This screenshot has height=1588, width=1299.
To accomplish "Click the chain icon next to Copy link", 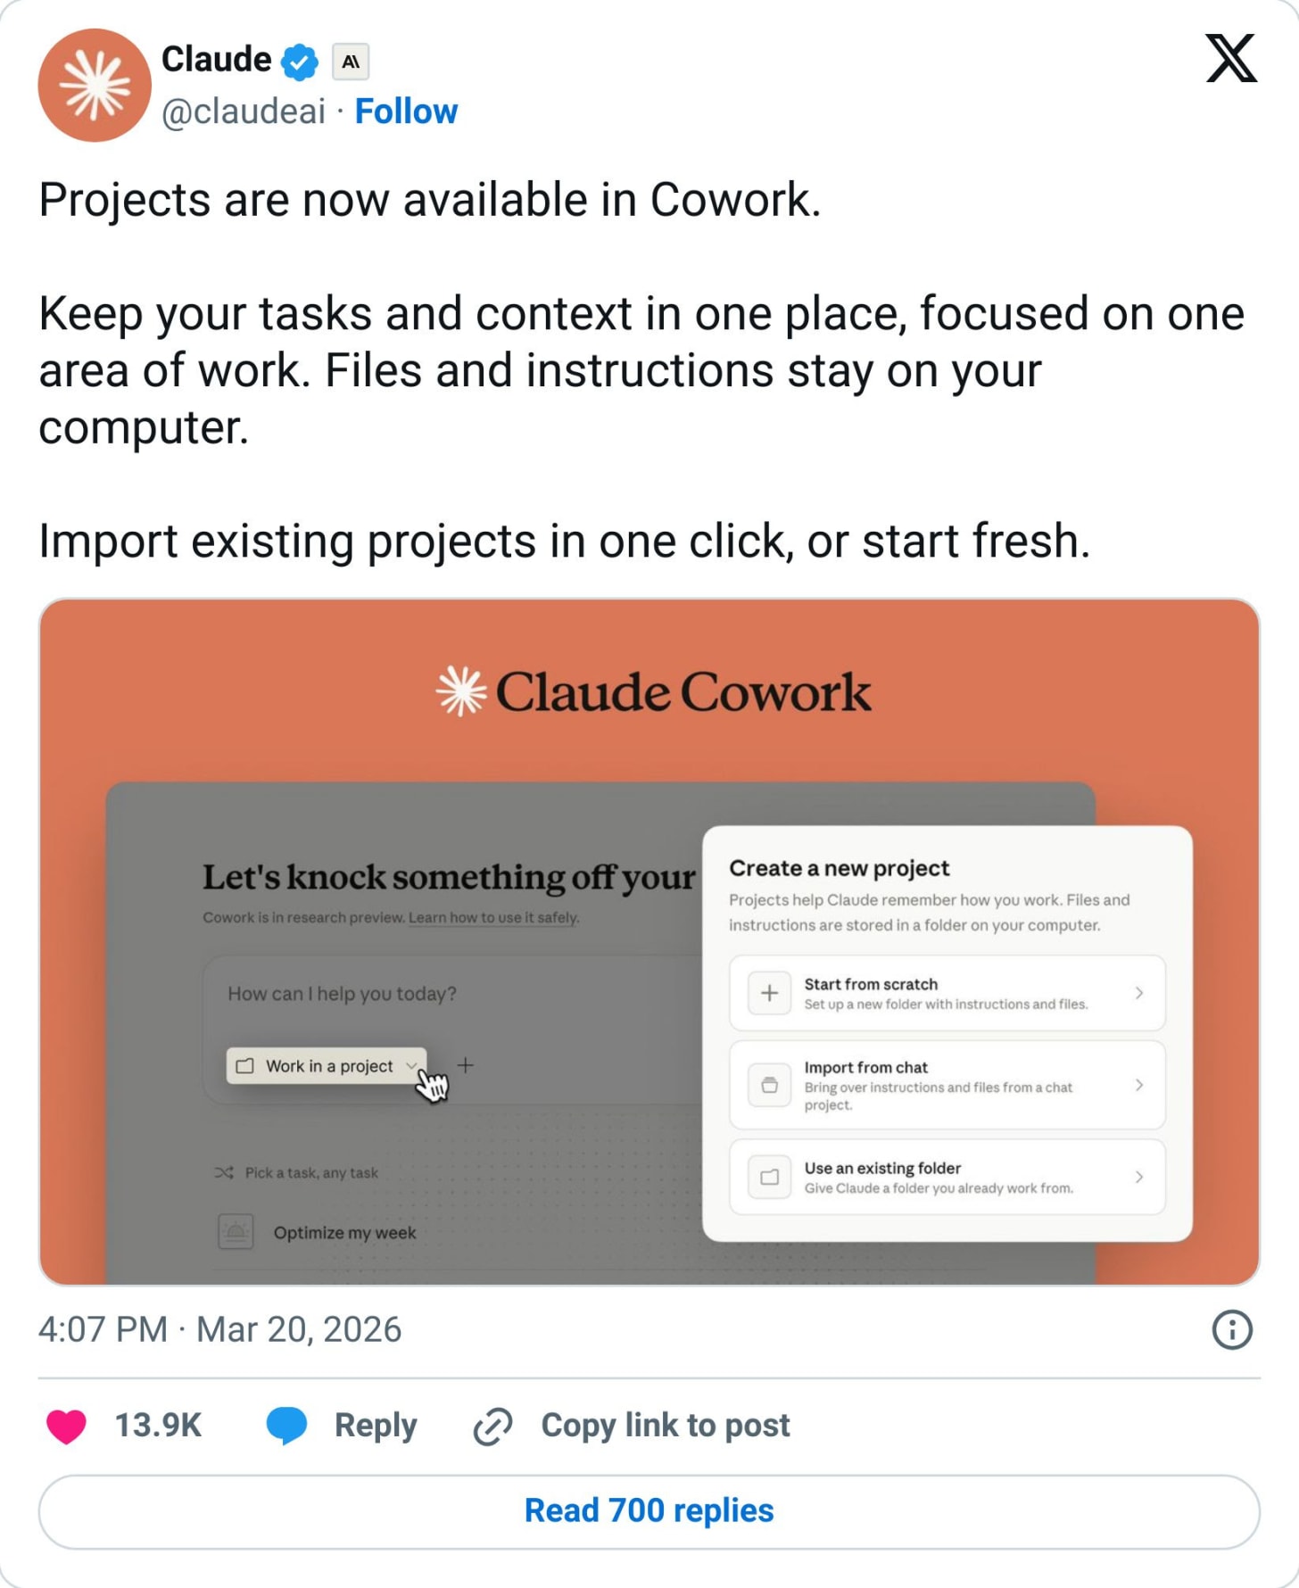I will point(492,1425).
